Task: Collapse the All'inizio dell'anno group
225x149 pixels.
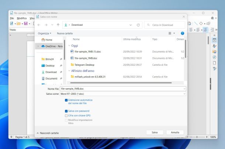Action: point(69,70)
